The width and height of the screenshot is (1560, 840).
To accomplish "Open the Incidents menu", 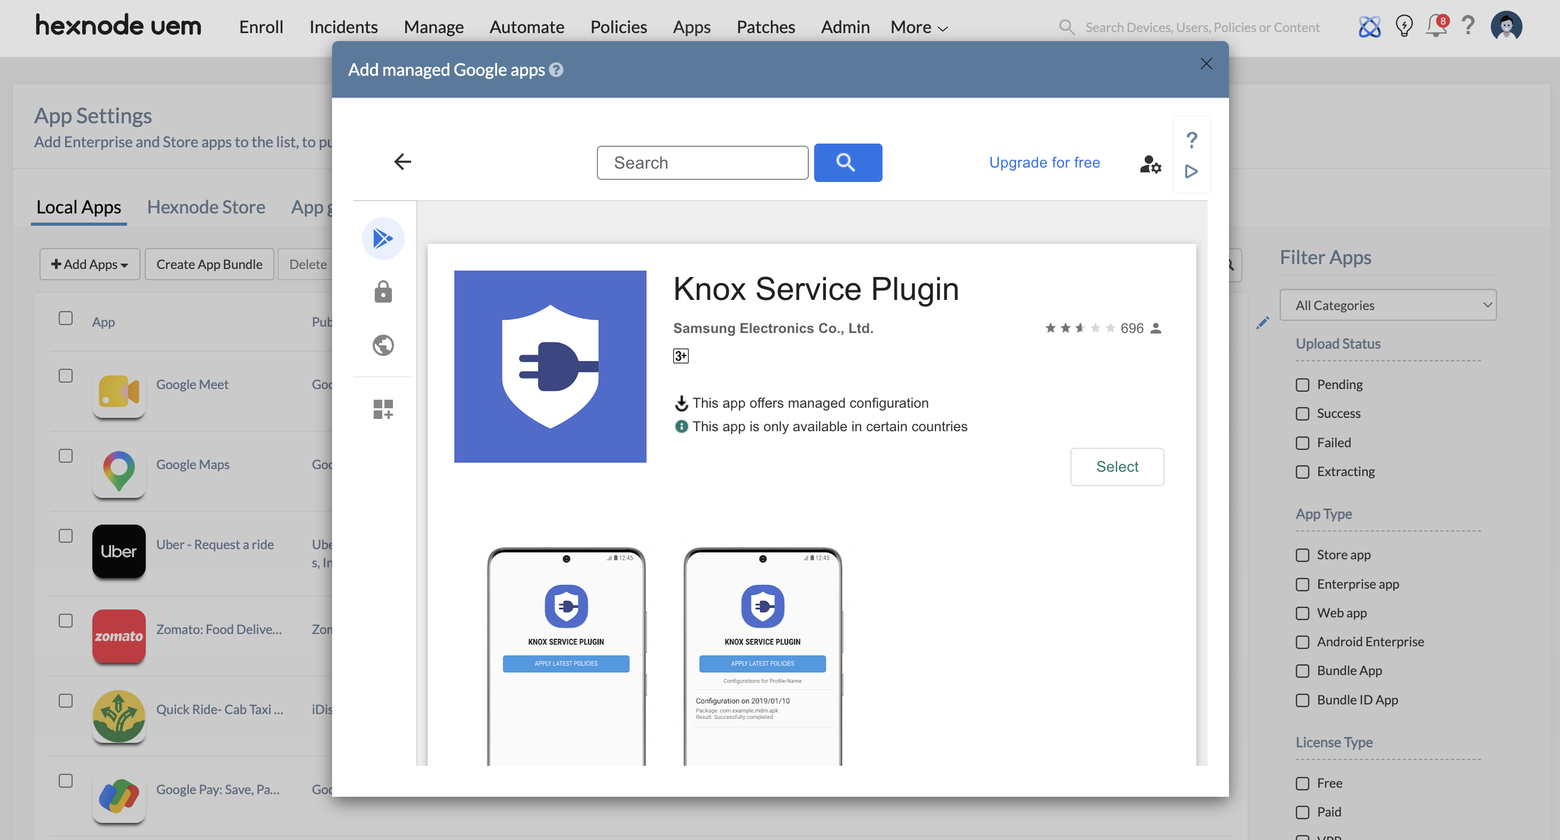I will [x=343, y=27].
